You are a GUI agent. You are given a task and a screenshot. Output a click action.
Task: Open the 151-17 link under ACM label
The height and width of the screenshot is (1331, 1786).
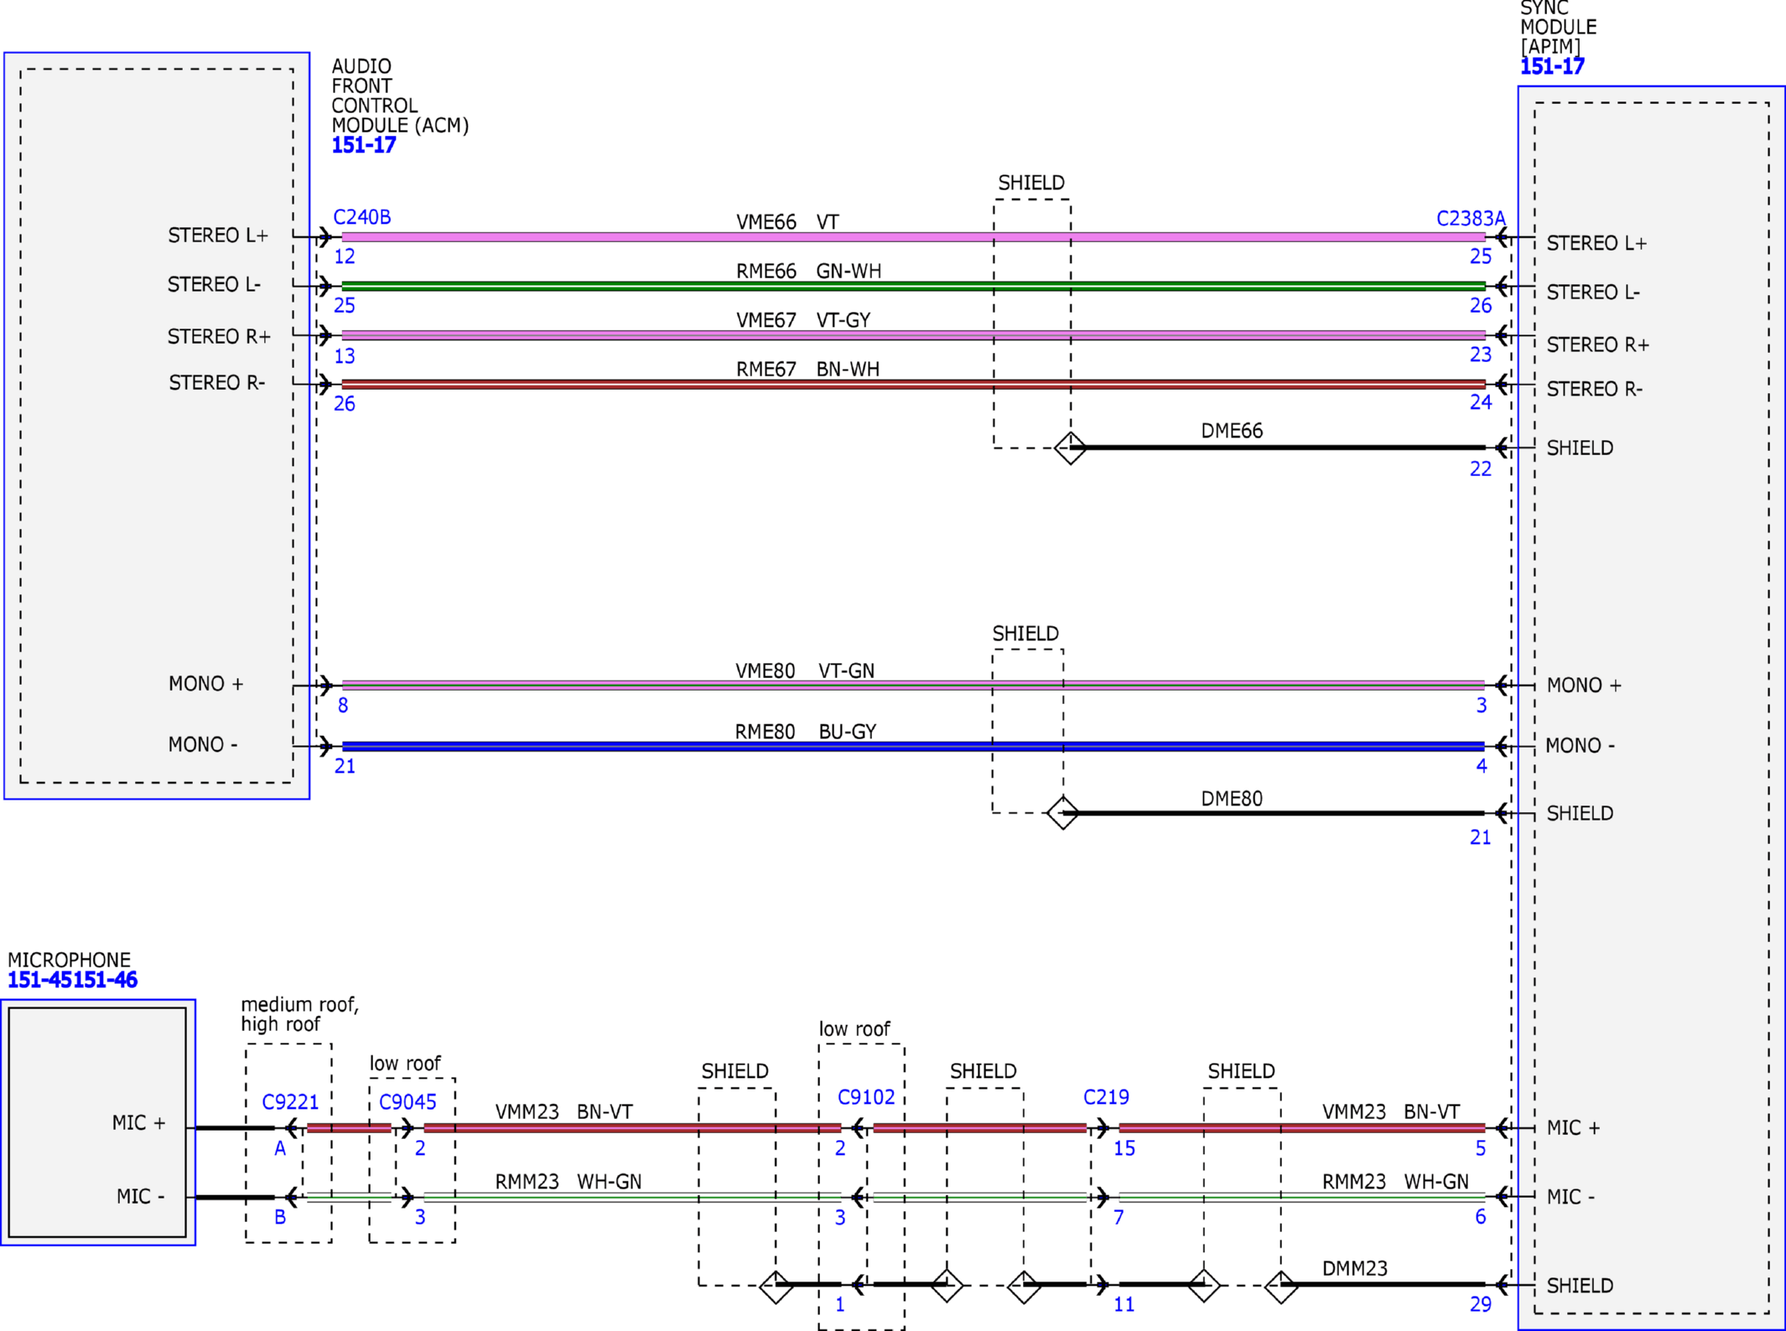(363, 145)
